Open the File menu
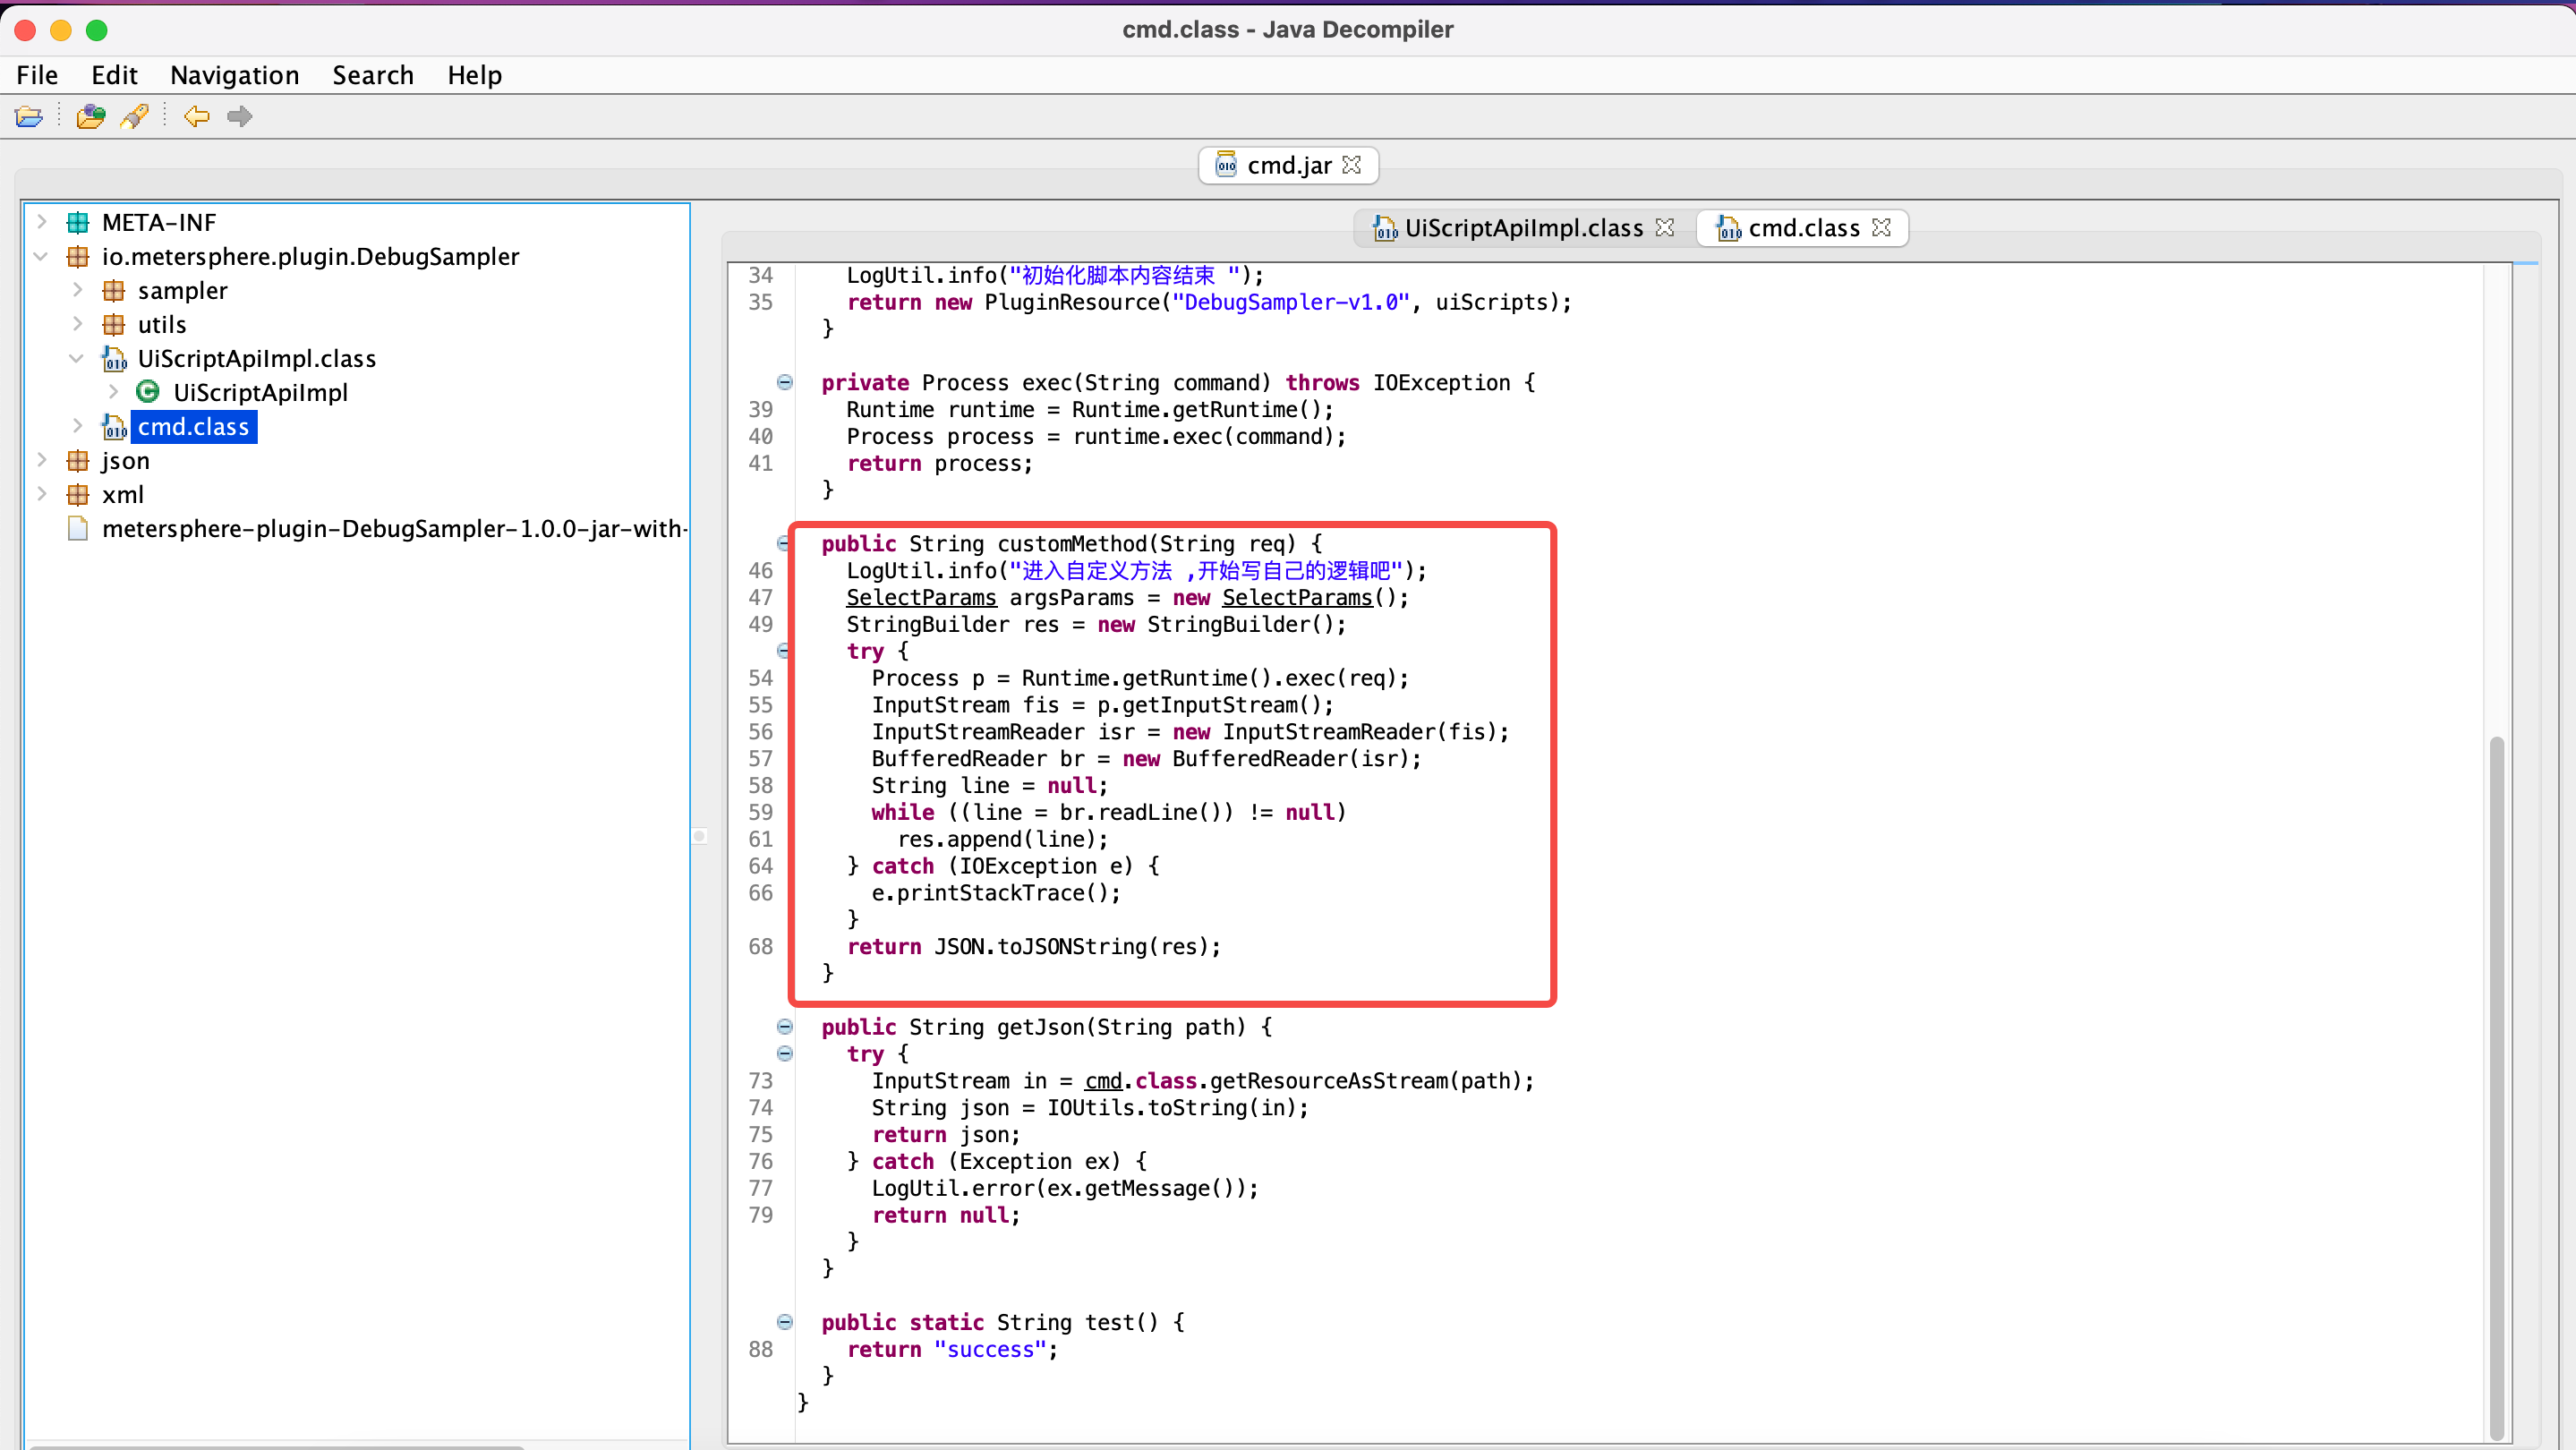Image resolution: width=2576 pixels, height=1450 pixels. (x=37, y=75)
